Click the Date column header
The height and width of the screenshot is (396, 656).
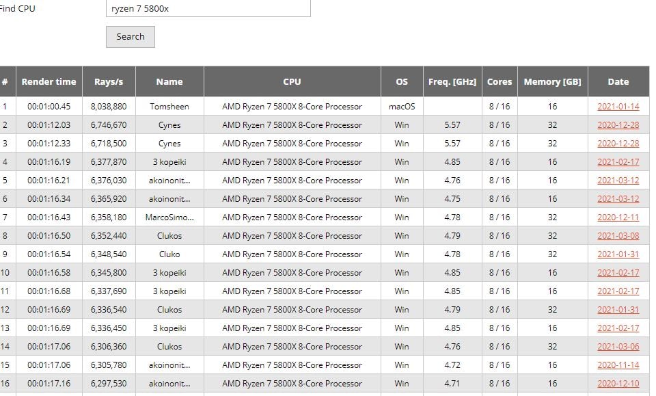coord(618,81)
